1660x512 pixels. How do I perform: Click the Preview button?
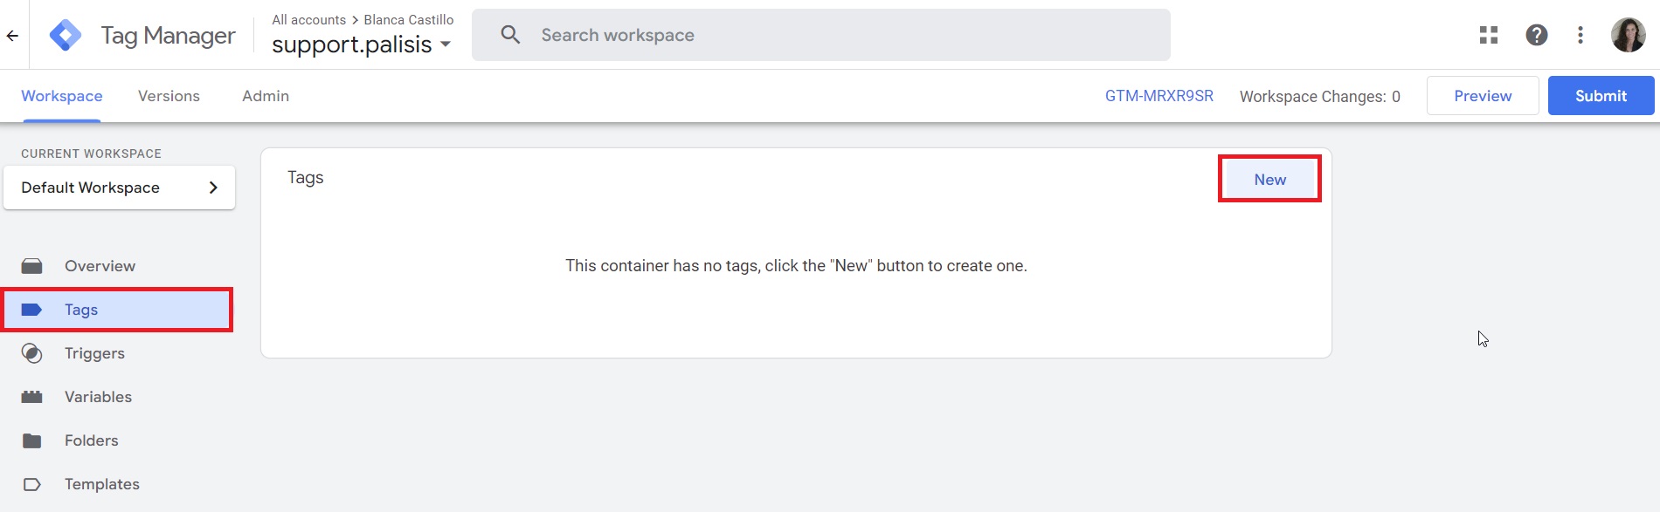tap(1483, 96)
